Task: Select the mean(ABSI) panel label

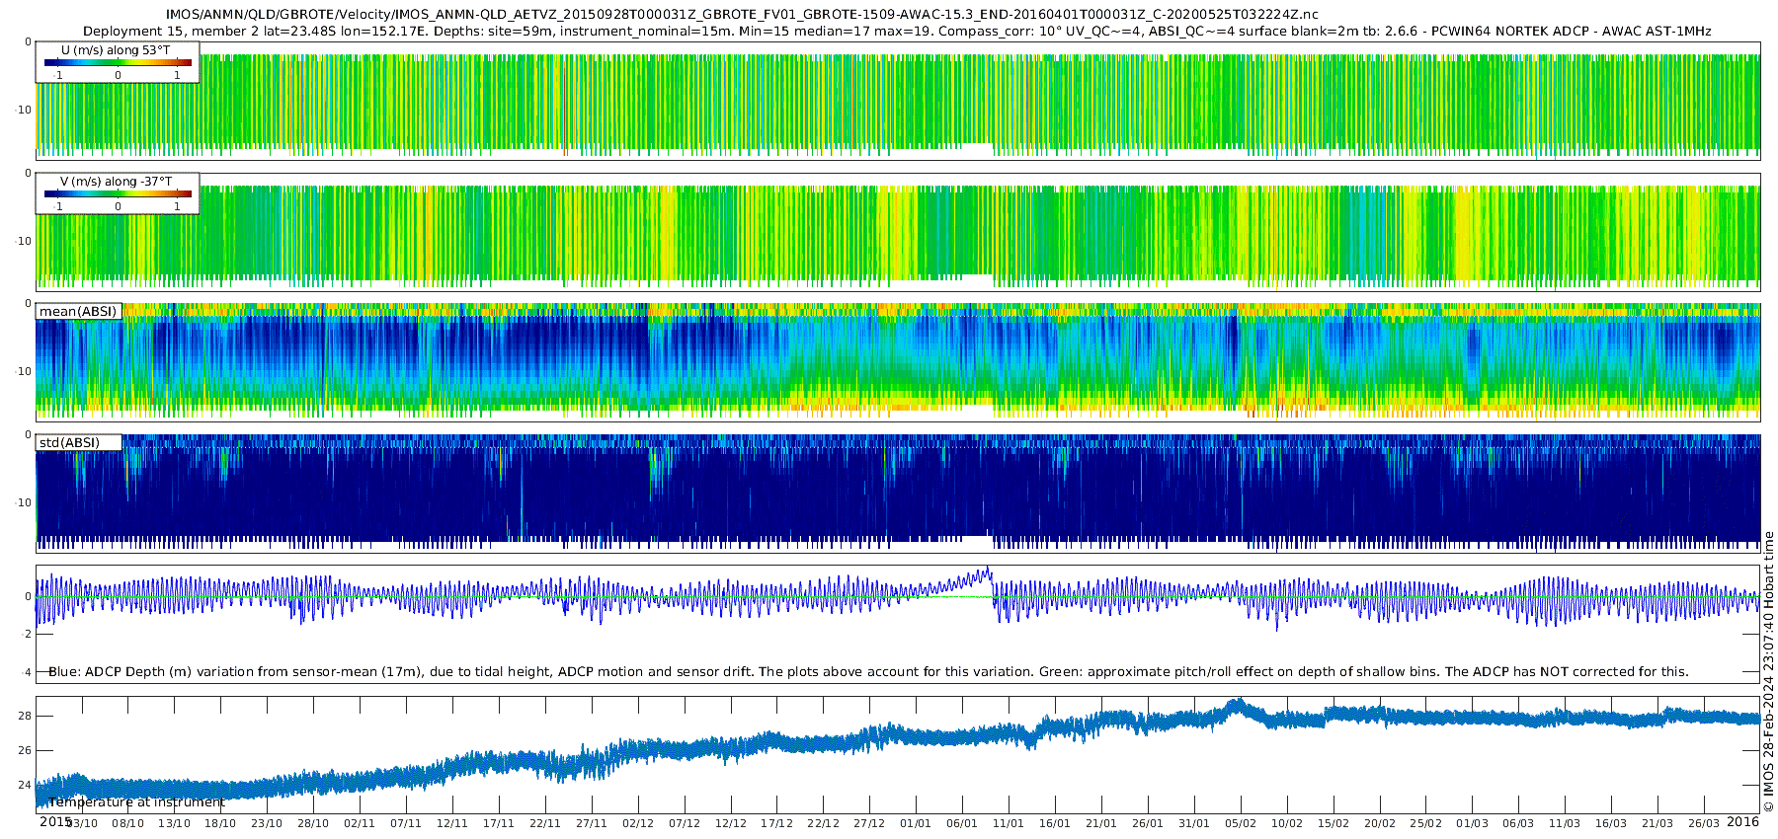Action: pos(78,312)
